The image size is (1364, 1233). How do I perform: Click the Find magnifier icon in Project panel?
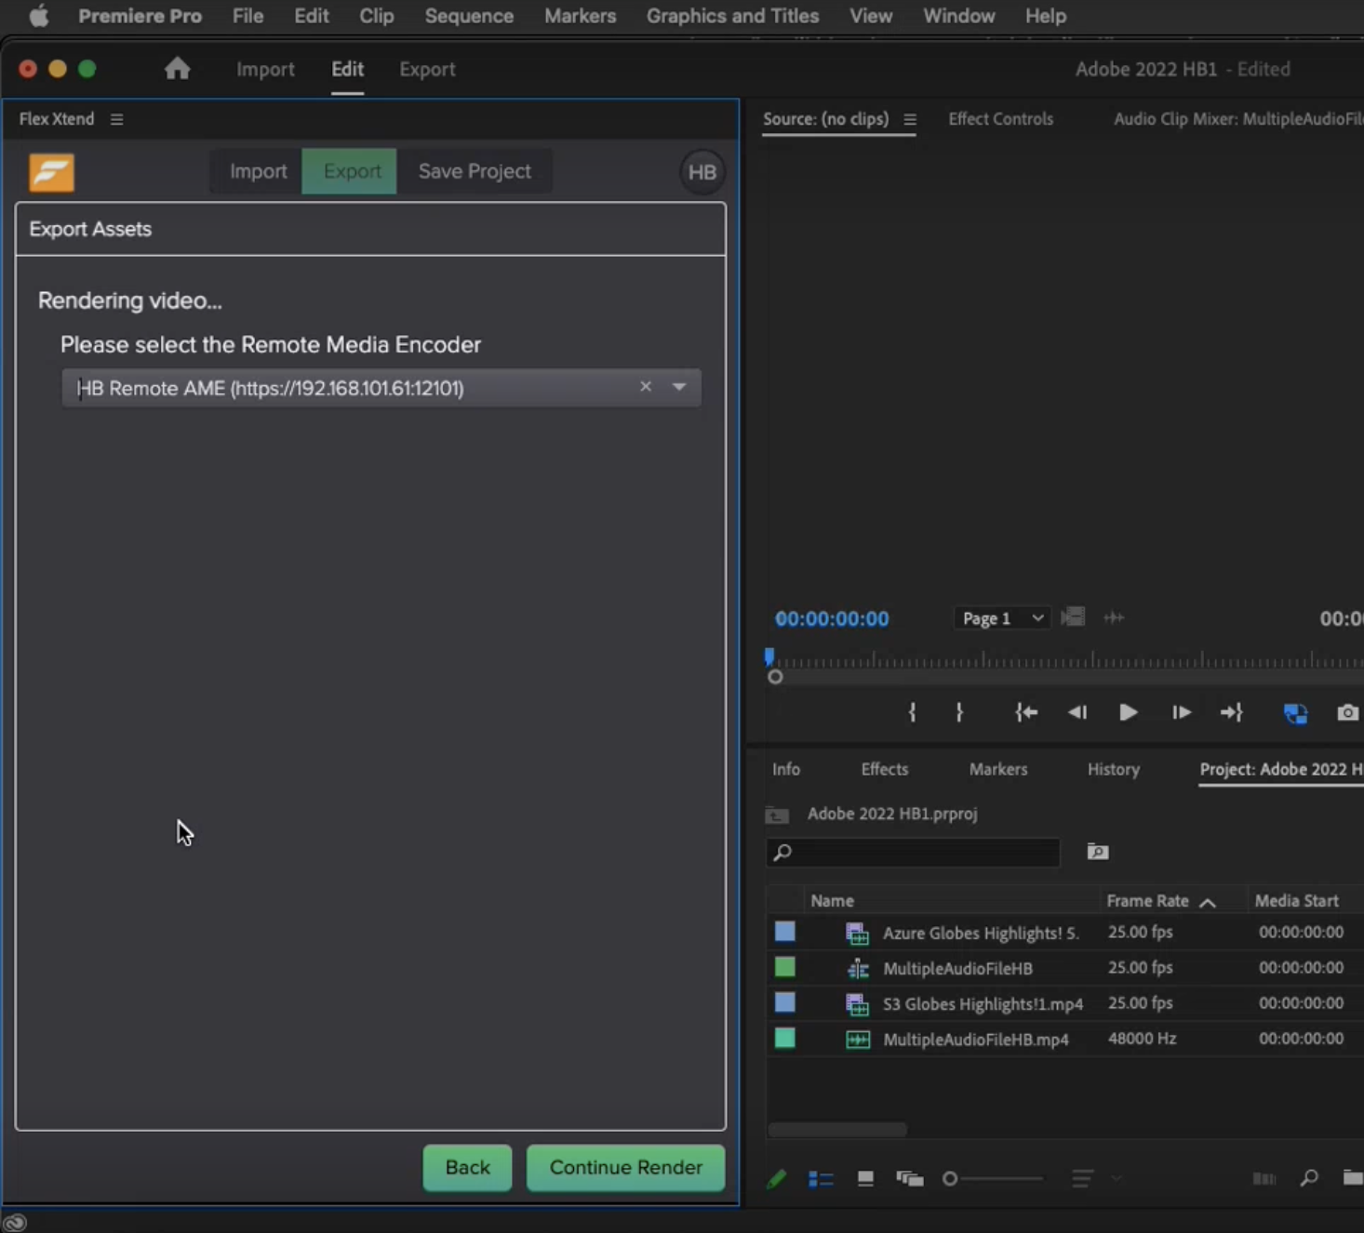pos(1309,1178)
